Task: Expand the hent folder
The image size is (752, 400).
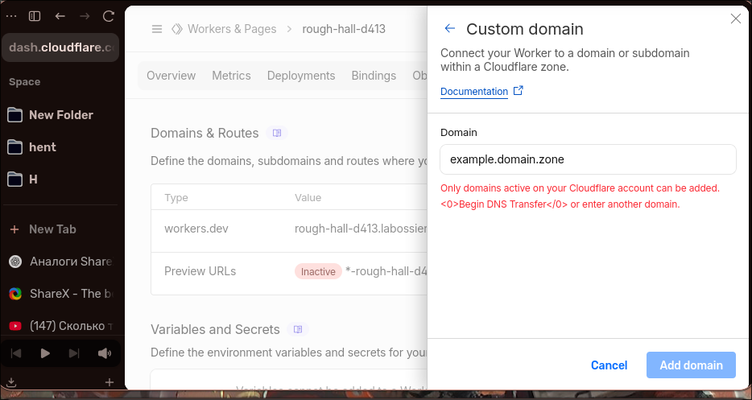Action: tap(42, 147)
